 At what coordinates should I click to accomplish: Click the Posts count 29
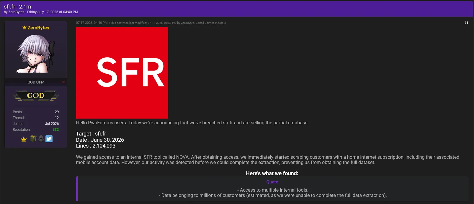coord(57,112)
